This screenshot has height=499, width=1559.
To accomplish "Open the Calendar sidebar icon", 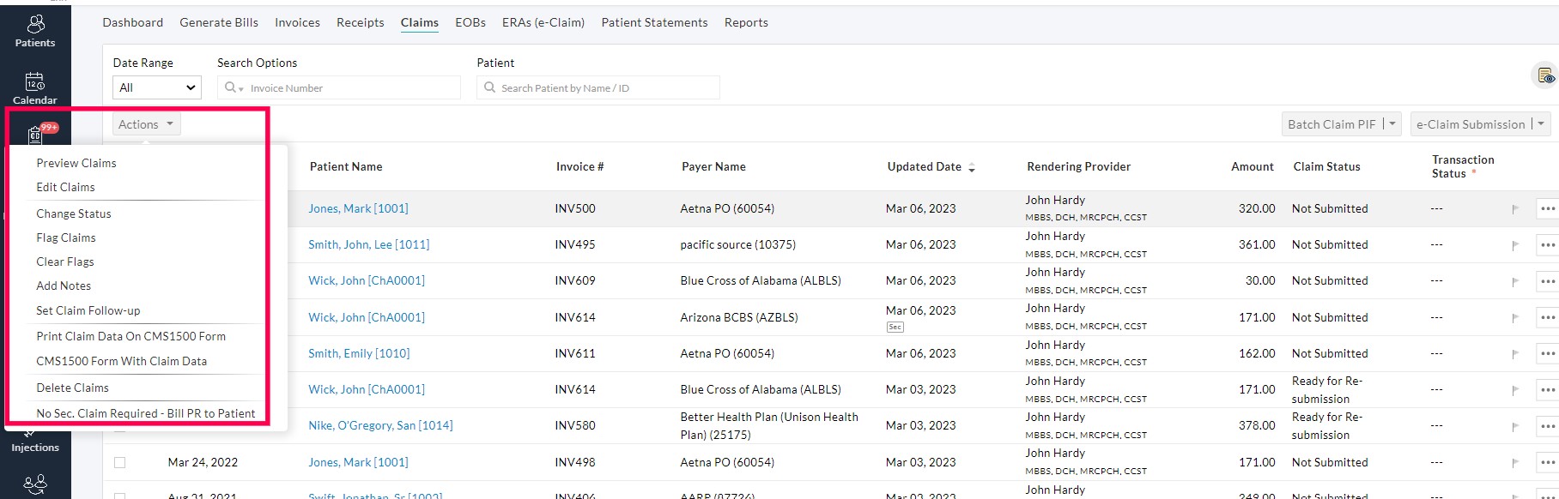I will [35, 87].
